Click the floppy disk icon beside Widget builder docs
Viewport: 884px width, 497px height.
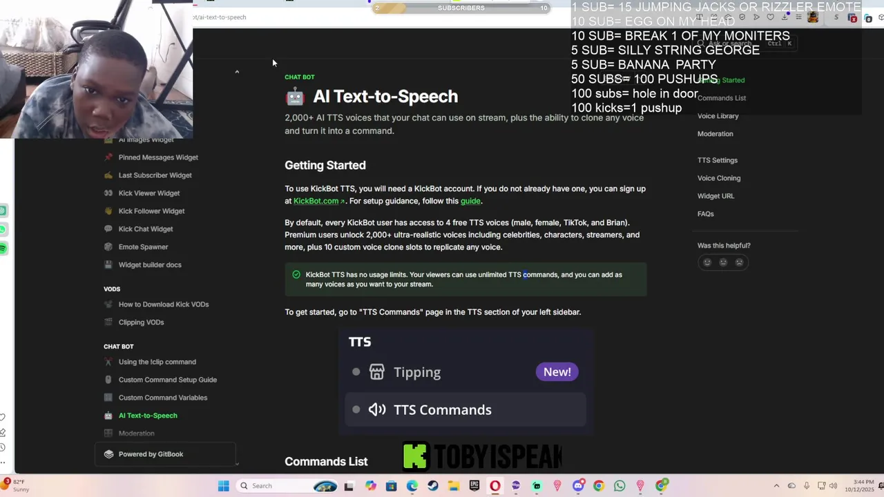108,265
